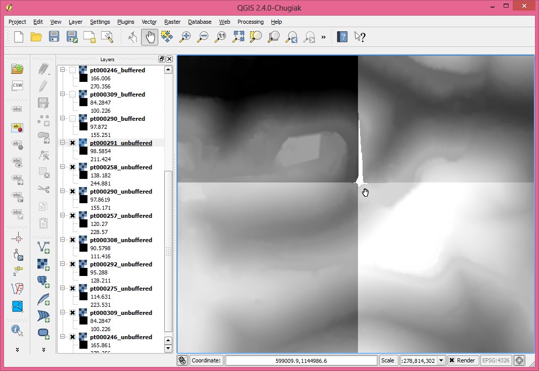The height and width of the screenshot is (371, 539).
Task: Expand hidden toolbar items with the chevron
Action: tap(324, 37)
